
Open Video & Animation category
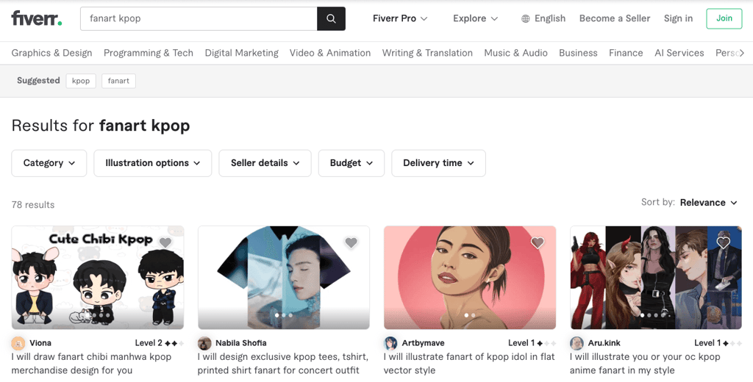[x=330, y=53]
